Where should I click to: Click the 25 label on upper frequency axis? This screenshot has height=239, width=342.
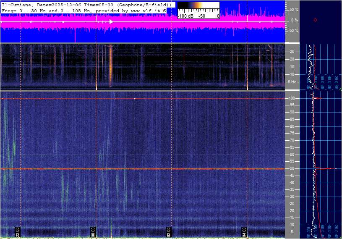point(292,52)
